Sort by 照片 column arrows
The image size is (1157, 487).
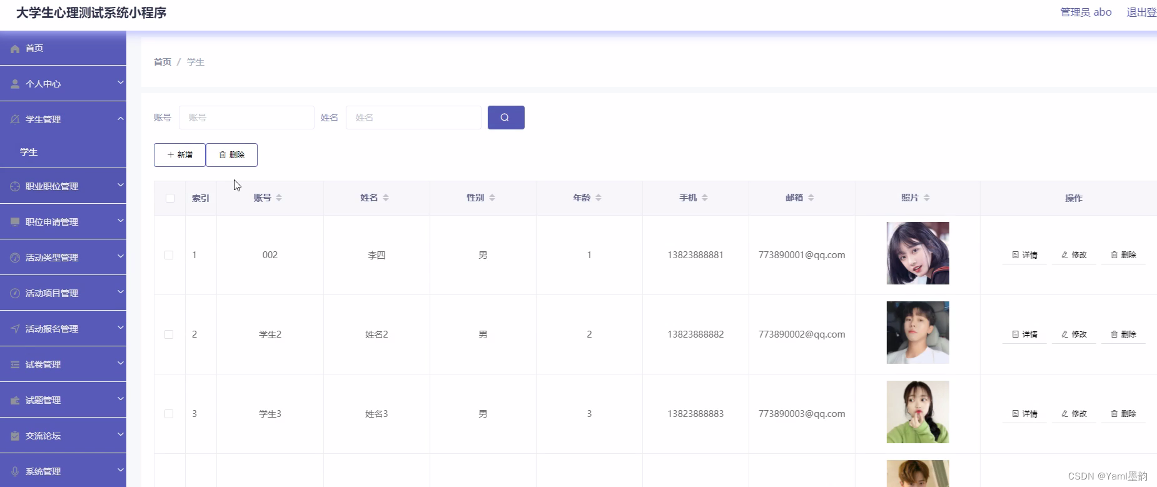(927, 198)
